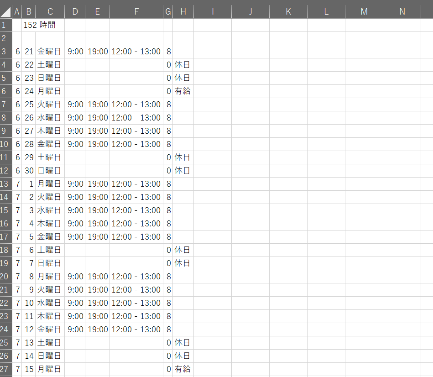Viewport: 433px width, 377px height.
Task: Select column F header
Action: point(136,11)
